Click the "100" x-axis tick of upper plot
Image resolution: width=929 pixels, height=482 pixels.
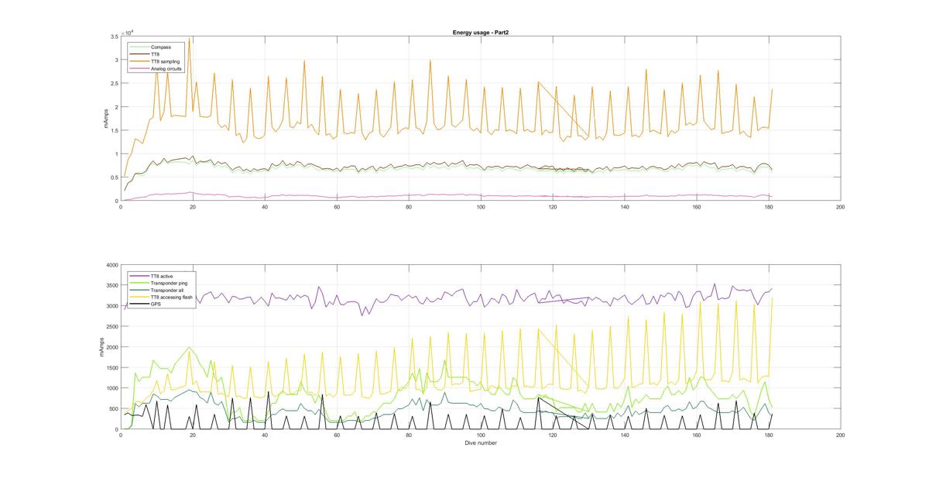pos(481,207)
